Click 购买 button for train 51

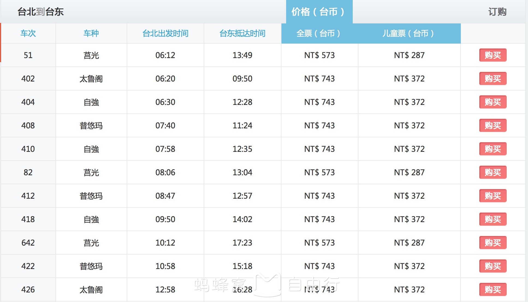click(x=493, y=55)
